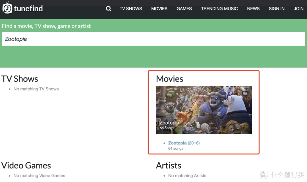307x182 pixels.
Task: Click 'Find a movie, TV show, game or artist' label
Action: (x=46, y=26)
